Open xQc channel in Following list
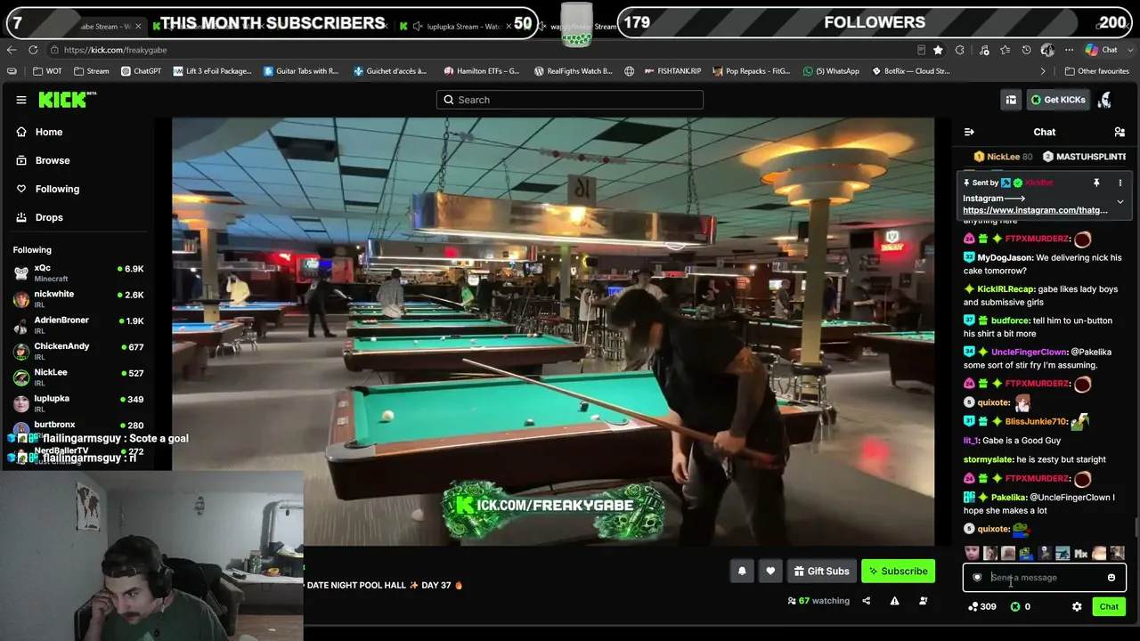 (78, 272)
